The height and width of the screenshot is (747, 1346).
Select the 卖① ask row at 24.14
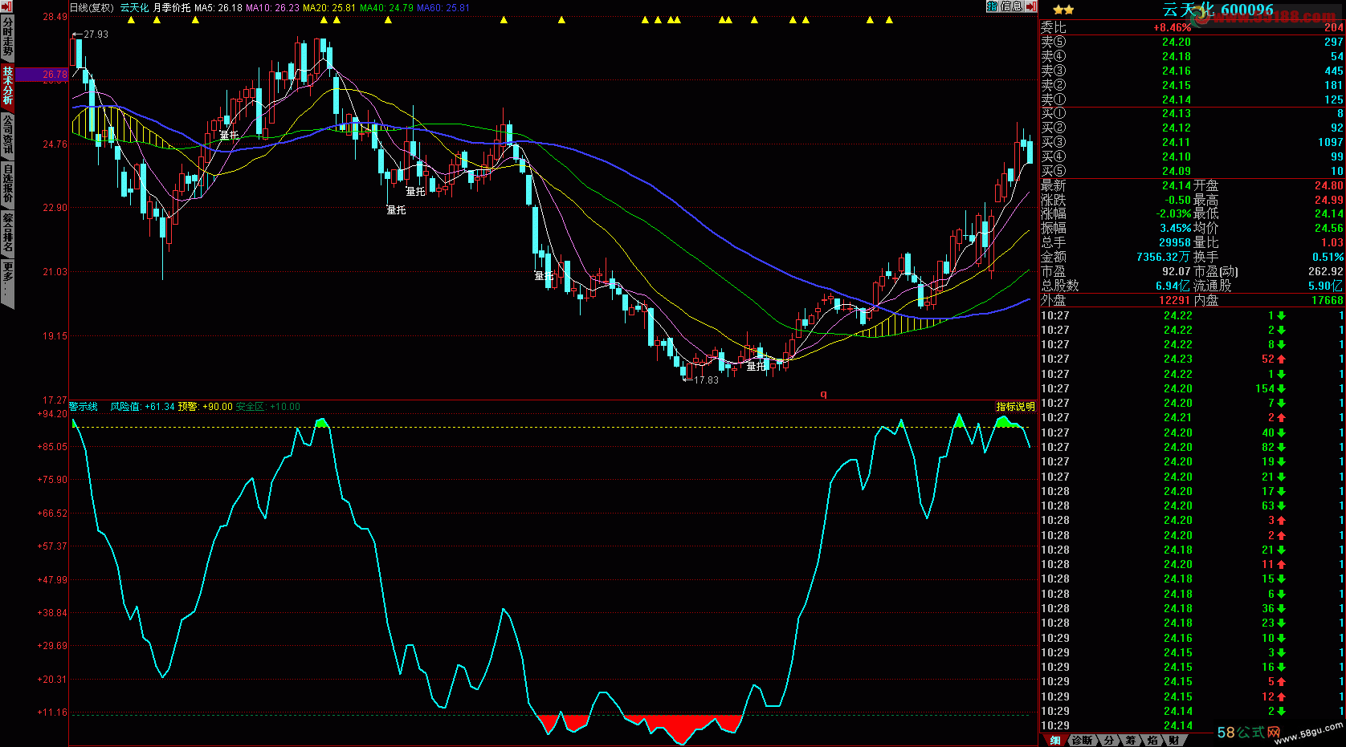[1192, 99]
